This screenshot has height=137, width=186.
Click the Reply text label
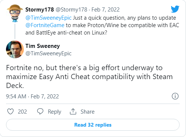[x=54, y=112]
